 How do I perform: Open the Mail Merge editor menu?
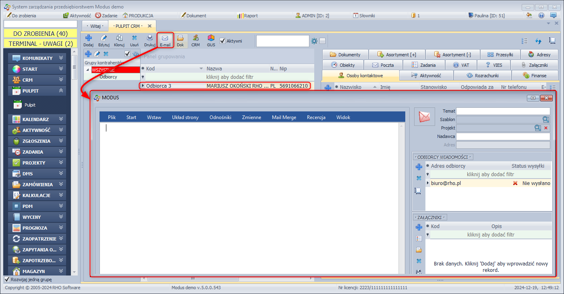coord(284,117)
